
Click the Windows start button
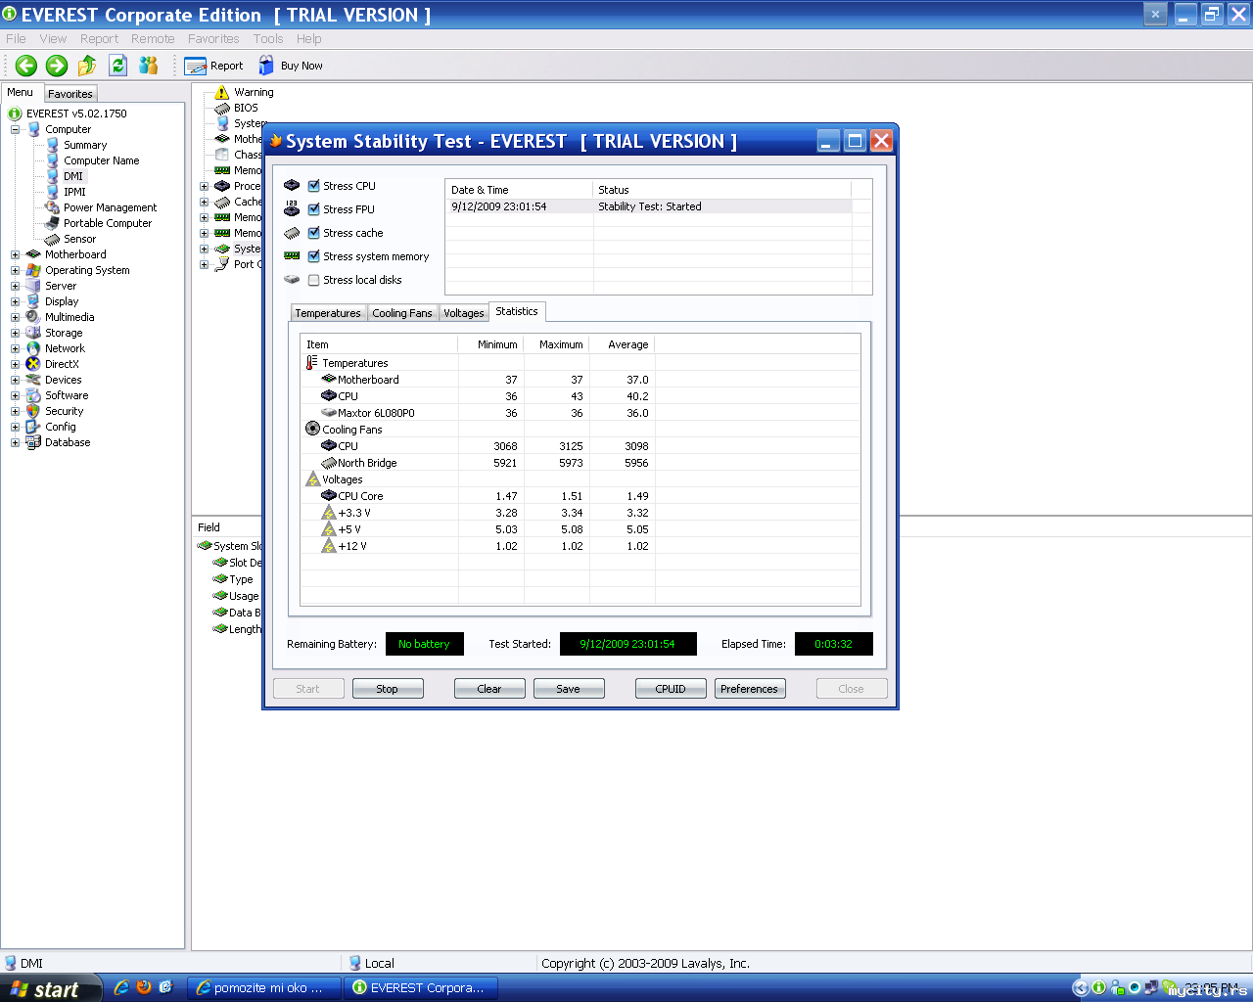coord(50,988)
